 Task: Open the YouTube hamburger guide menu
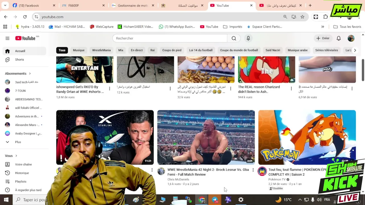7,38
